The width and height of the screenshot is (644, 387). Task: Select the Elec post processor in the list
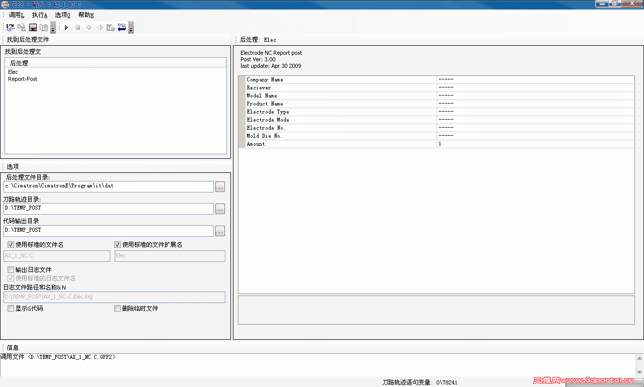13,72
